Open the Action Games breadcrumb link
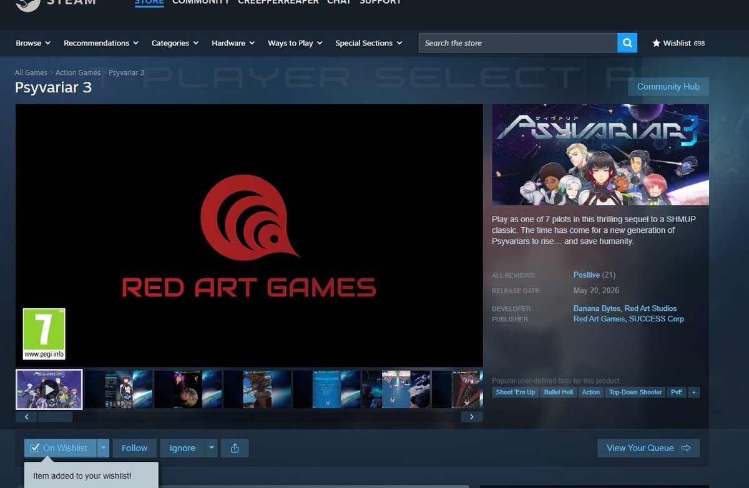This screenshot has width=749, height=488. pos(78,73)
